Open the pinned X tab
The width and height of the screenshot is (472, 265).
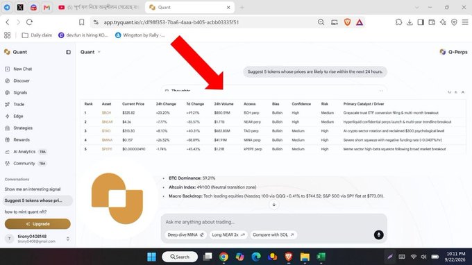[x=20, y=7]
